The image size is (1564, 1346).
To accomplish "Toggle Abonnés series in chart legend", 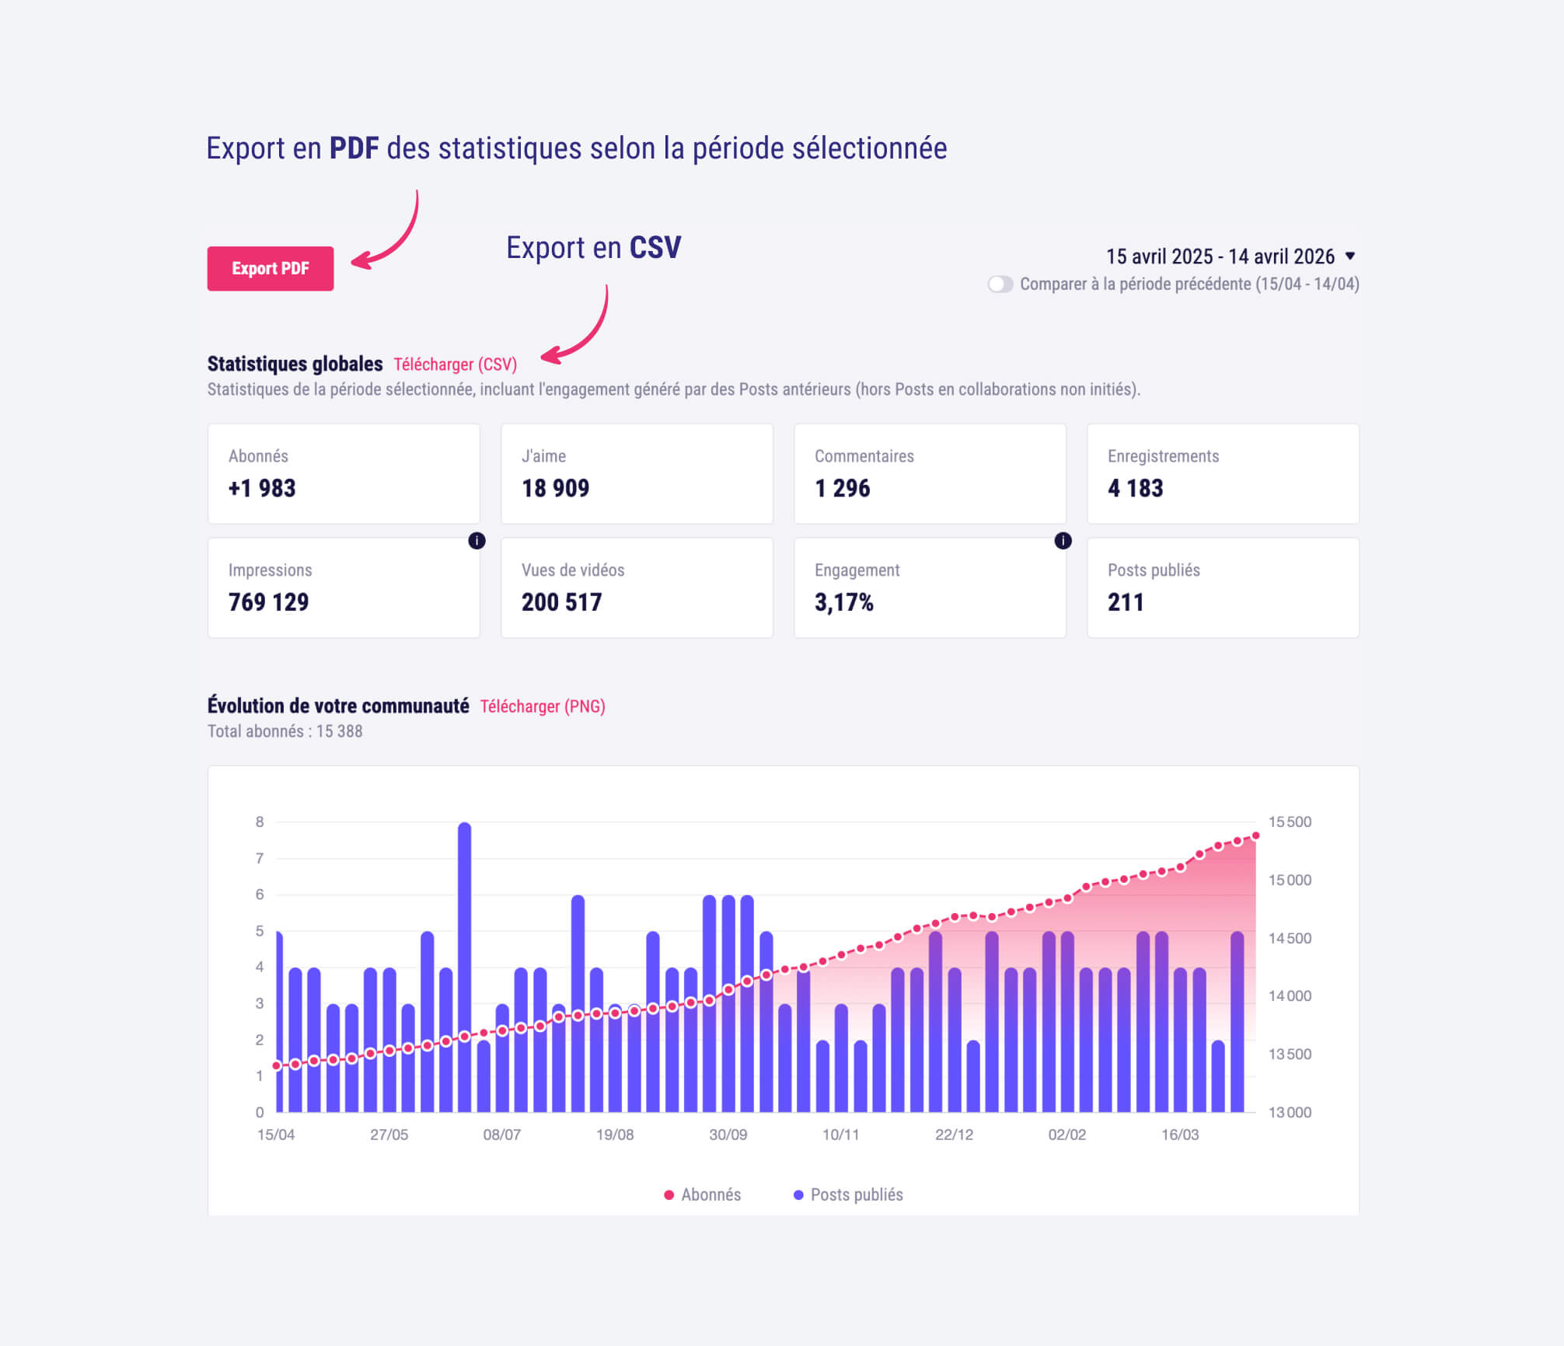I will [710, 1195].
